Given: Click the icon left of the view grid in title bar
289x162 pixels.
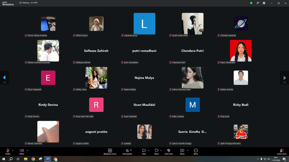Looking at the screenshot, I should click(258, 3).
